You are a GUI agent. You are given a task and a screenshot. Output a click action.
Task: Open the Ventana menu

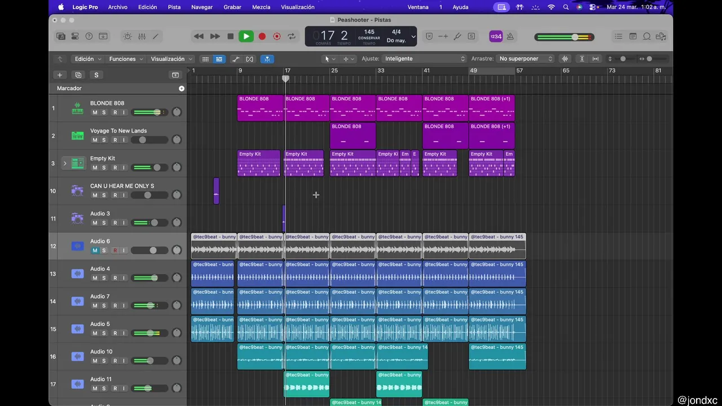[x=418, y=7]
